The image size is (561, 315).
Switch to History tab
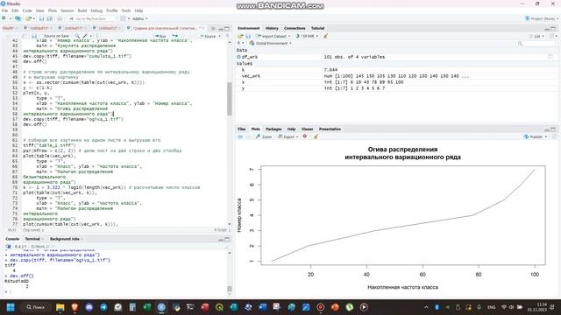(x=272, y=28)
